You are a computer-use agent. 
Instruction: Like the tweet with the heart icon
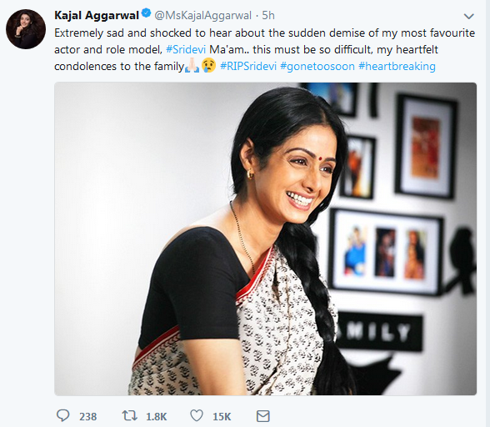(197, 415)
